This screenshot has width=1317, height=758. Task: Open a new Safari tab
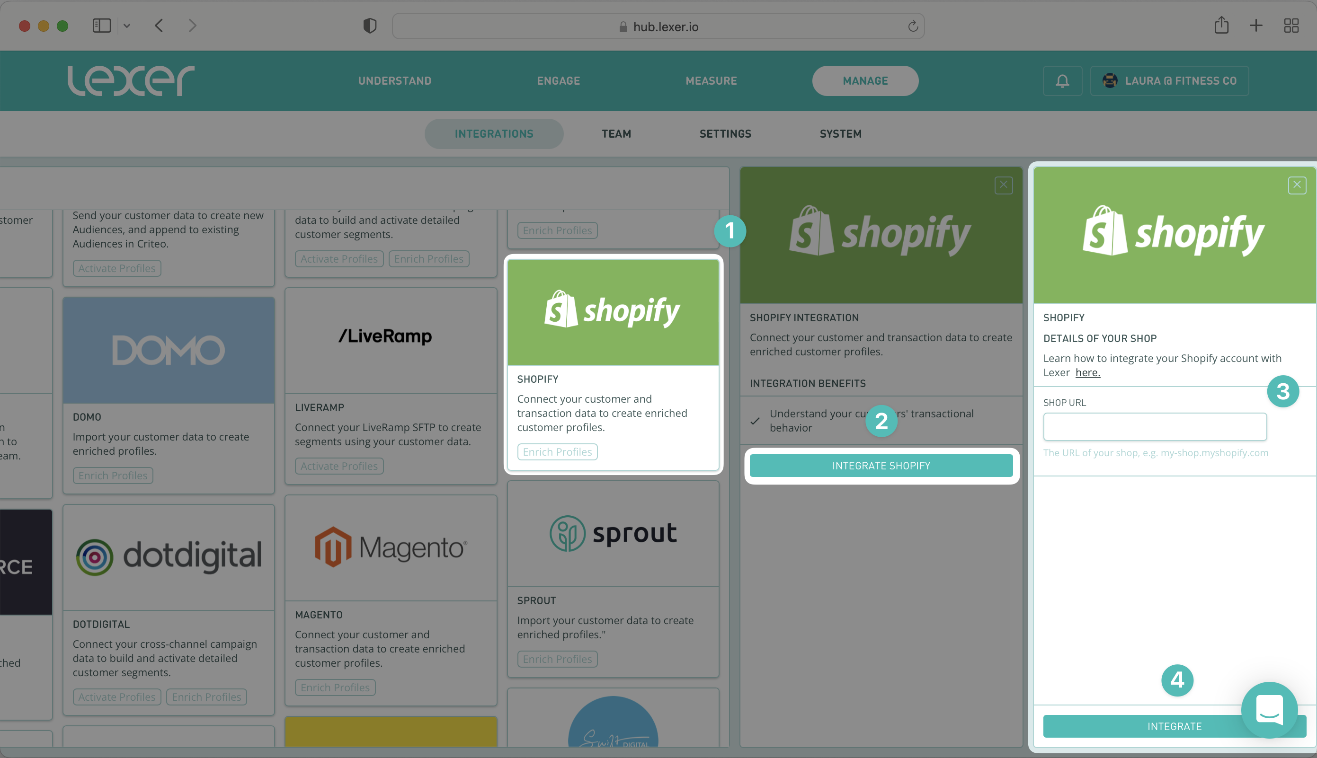tap(1255, 26)
